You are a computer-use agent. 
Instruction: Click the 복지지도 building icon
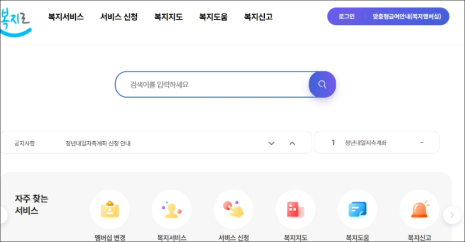point(296,209)
